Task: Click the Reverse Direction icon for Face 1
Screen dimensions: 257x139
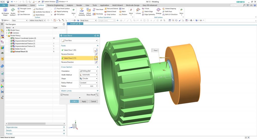Action: click(x=96, y=54)
